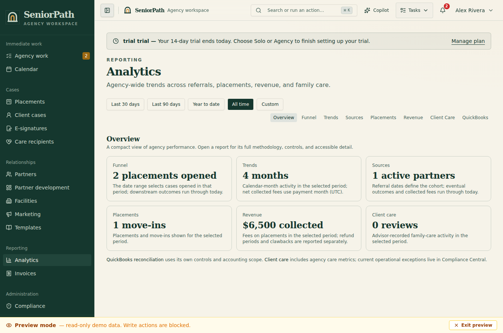Open Compliance in the sidebar

click(47, 306)
